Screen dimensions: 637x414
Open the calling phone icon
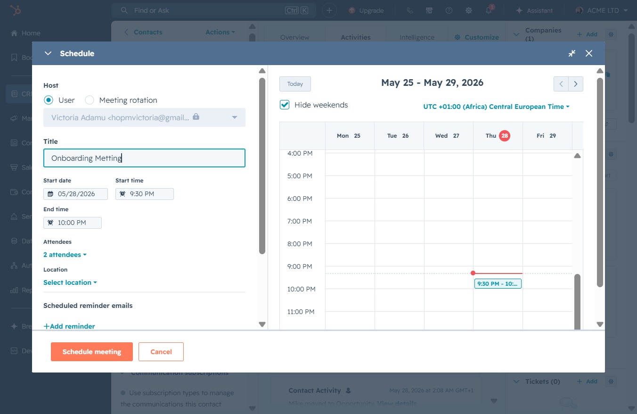[409, 10]
